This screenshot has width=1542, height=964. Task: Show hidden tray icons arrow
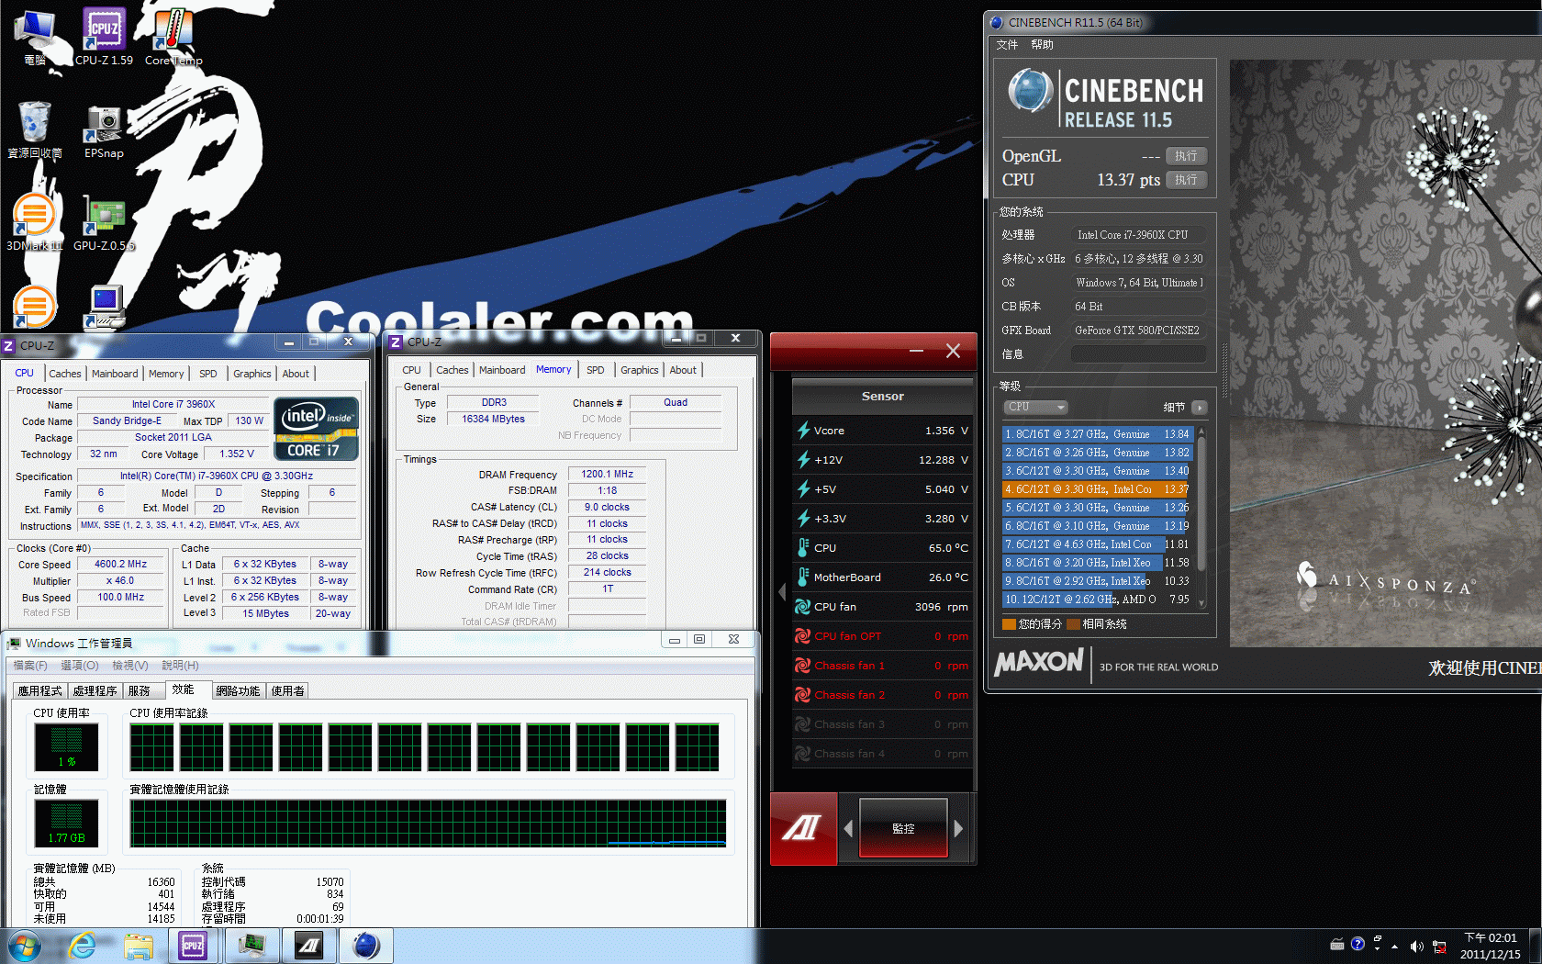point(1395,946)
